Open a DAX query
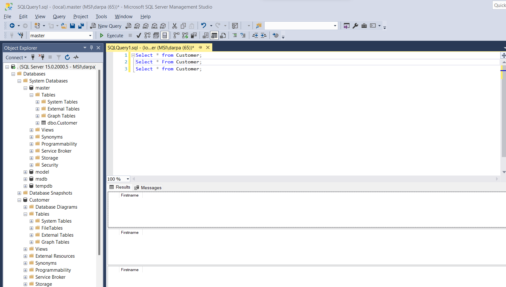Image resolution: width=506 pixels, height=287 pixels. click(163, 26)
